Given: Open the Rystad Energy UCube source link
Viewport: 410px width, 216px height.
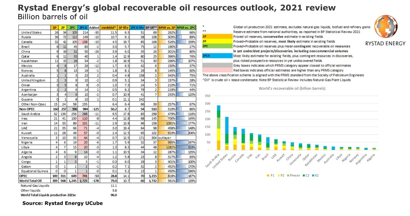Looking at the screenshot, I should (63, 203).
